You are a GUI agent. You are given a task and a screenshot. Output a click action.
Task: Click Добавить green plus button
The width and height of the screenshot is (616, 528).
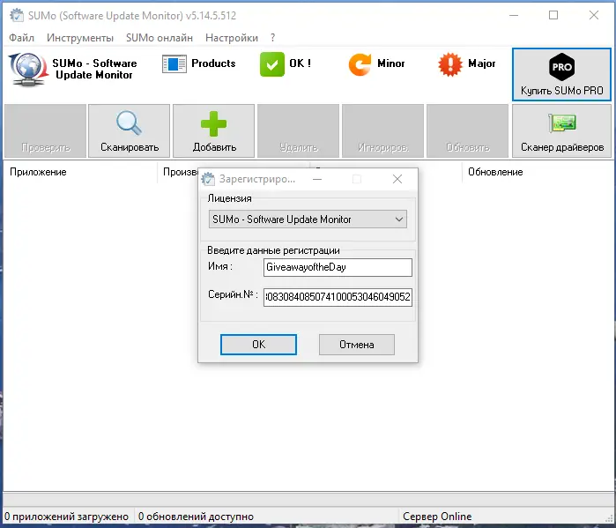coord(214,130)
